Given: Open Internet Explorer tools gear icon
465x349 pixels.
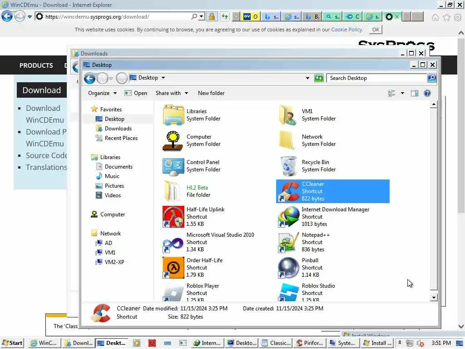Looking at the screenshot, I should tap(458, 18).
